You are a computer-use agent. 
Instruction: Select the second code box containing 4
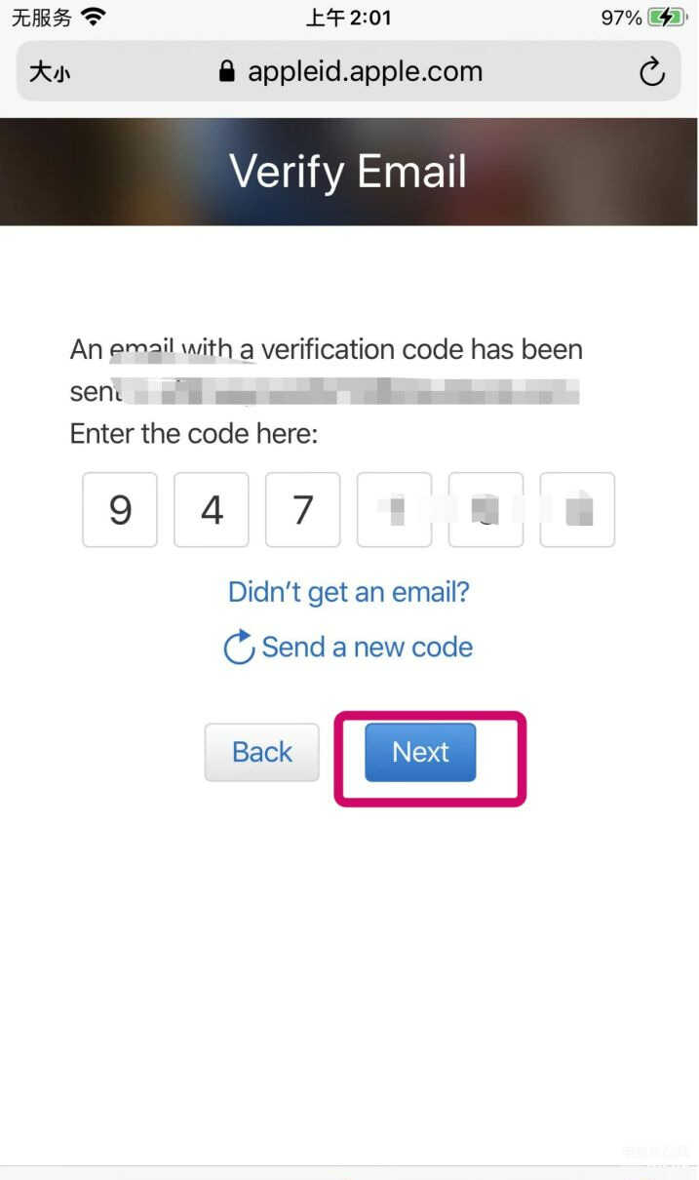coord(212,510)
